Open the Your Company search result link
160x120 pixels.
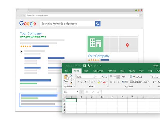pos(31,33)
